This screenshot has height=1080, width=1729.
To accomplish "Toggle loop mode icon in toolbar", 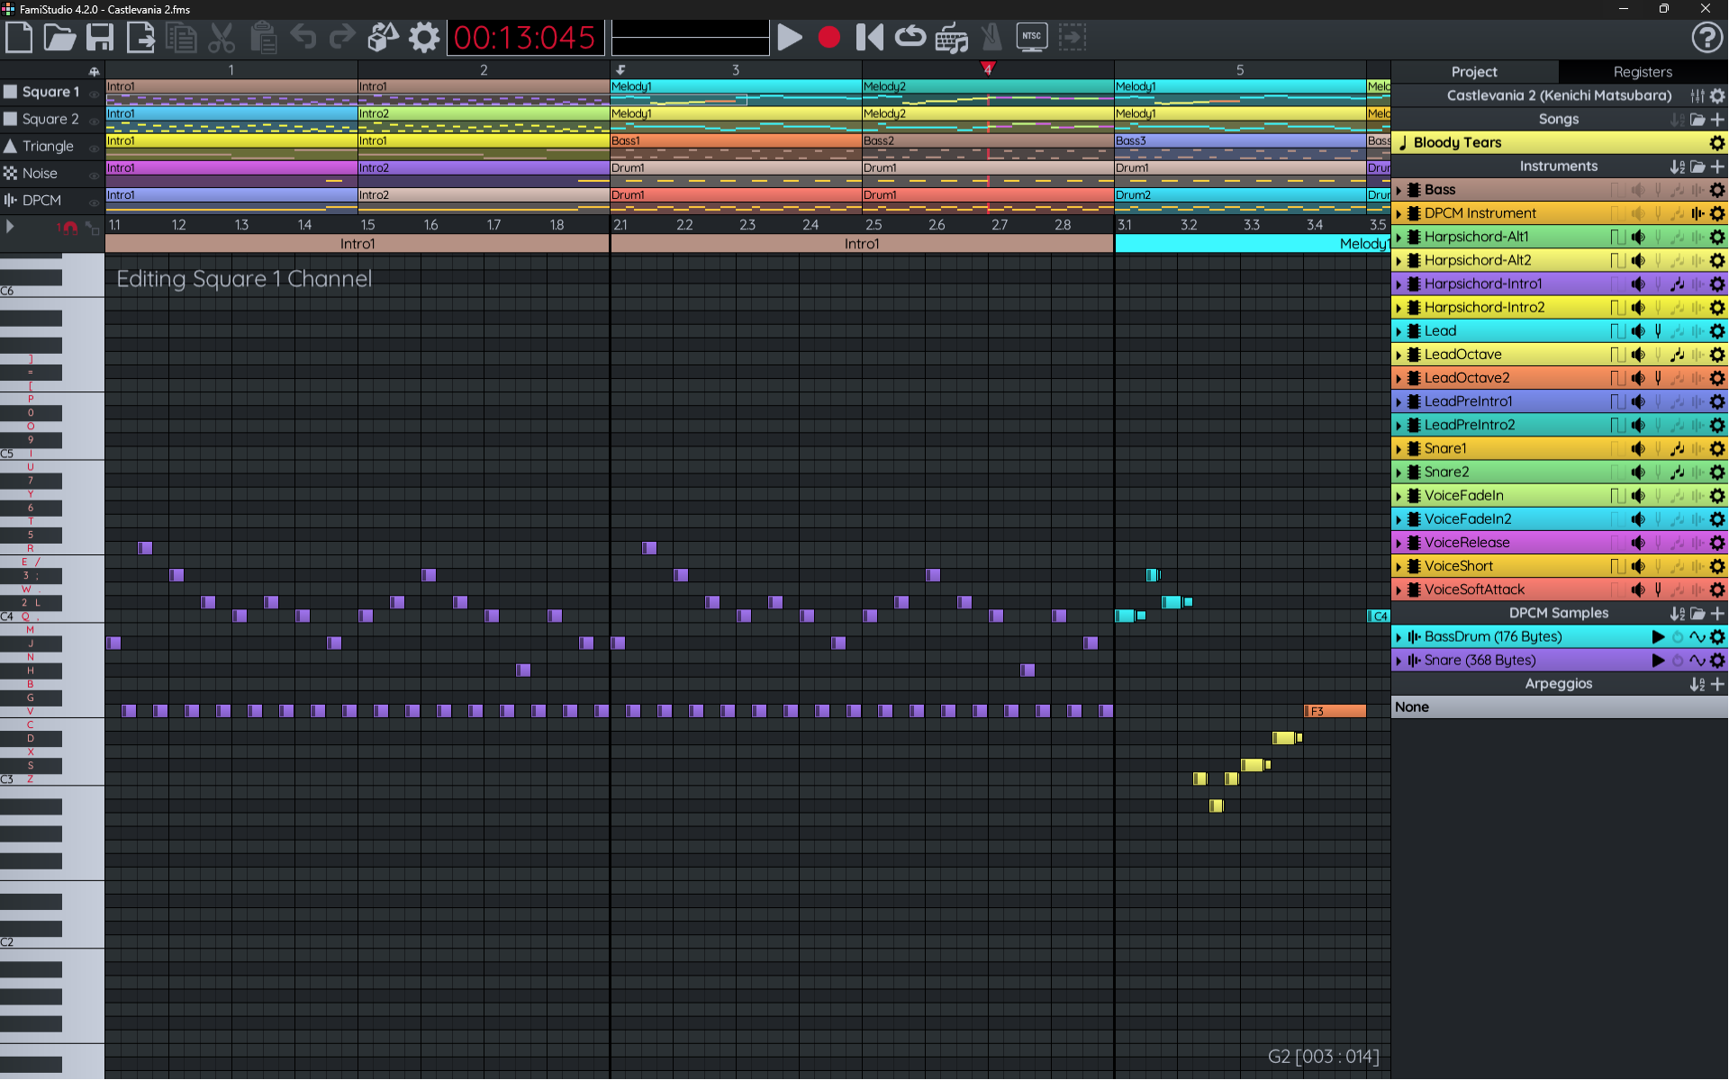I will pyautogui.click(x=910, y=38).
